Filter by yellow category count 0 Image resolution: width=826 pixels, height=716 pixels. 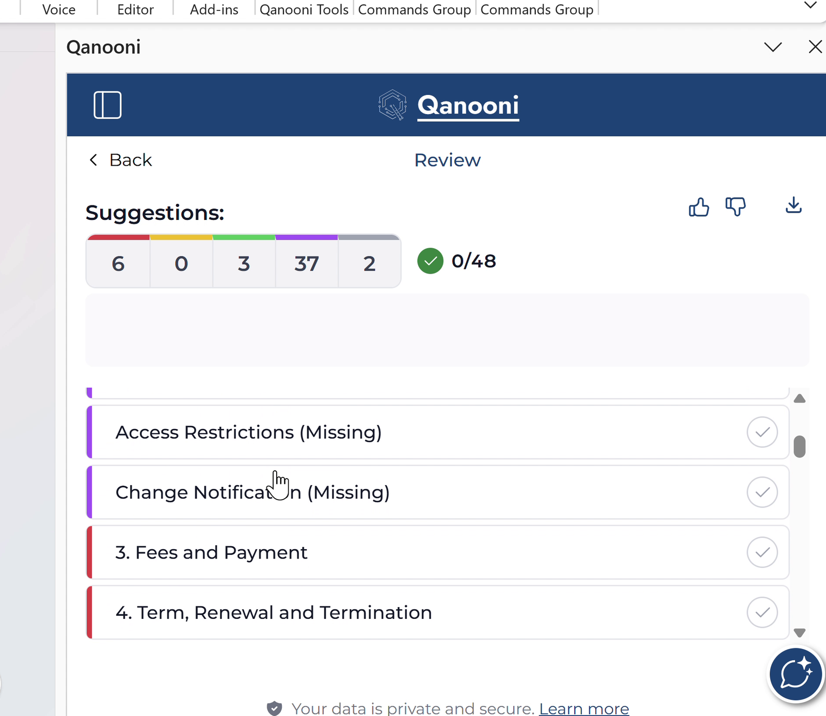tap(181, 262)
